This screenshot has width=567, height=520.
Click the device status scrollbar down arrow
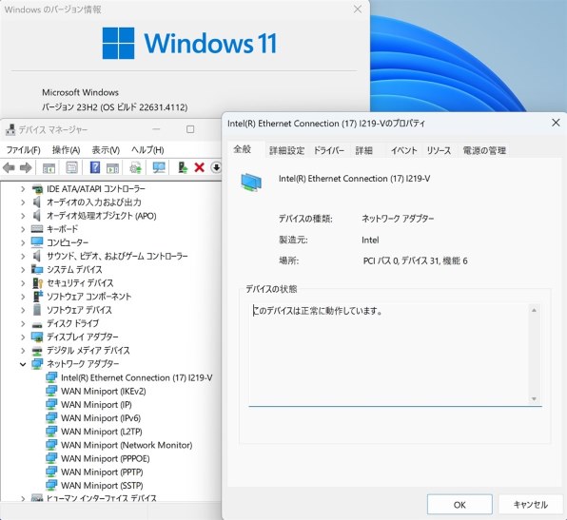click(534, 399)
